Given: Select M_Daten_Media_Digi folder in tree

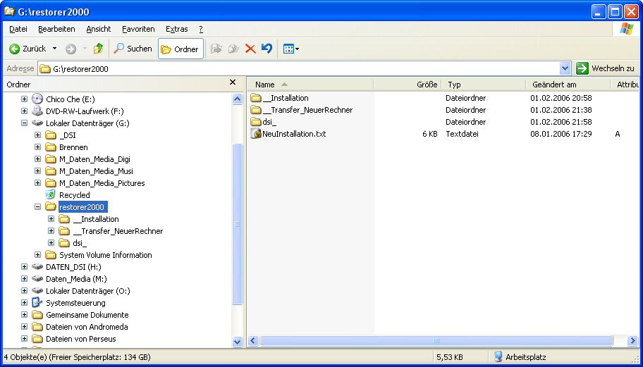Looking at the screenshot, I should pos(94,159).
